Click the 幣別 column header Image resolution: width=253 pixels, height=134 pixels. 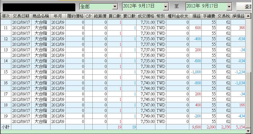161,16
